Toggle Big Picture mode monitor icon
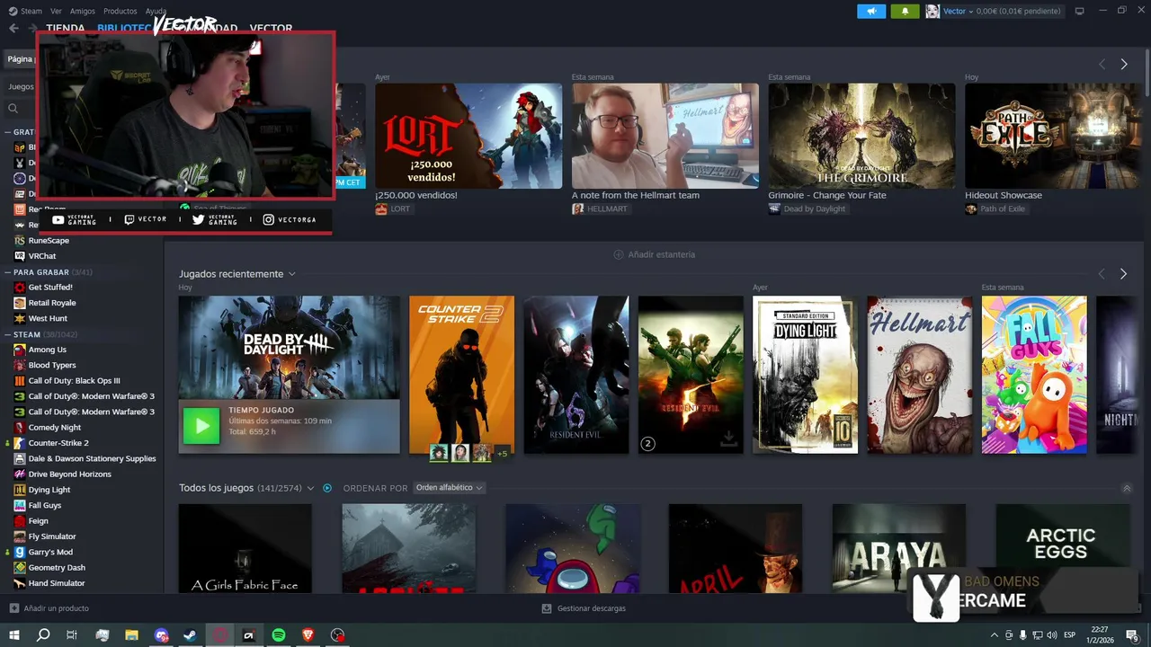 click(1079, 11)
